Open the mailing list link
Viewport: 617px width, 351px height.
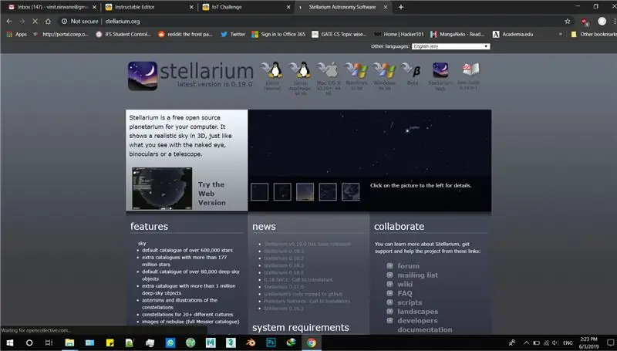click(417, 275)
